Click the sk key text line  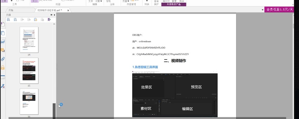pyautogui.click(x=160, y=54)
